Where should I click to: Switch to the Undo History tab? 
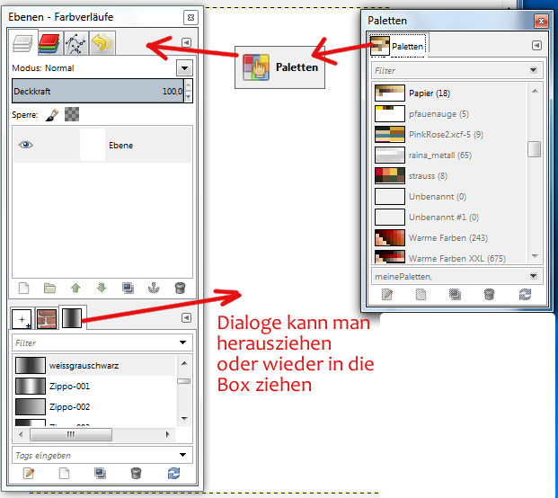tap(102, 43)
